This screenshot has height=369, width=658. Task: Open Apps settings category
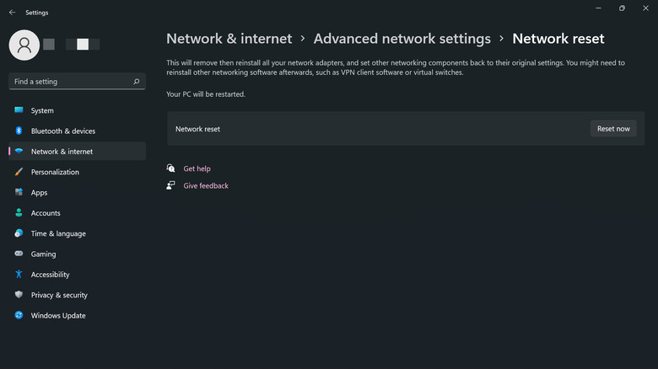39,193
